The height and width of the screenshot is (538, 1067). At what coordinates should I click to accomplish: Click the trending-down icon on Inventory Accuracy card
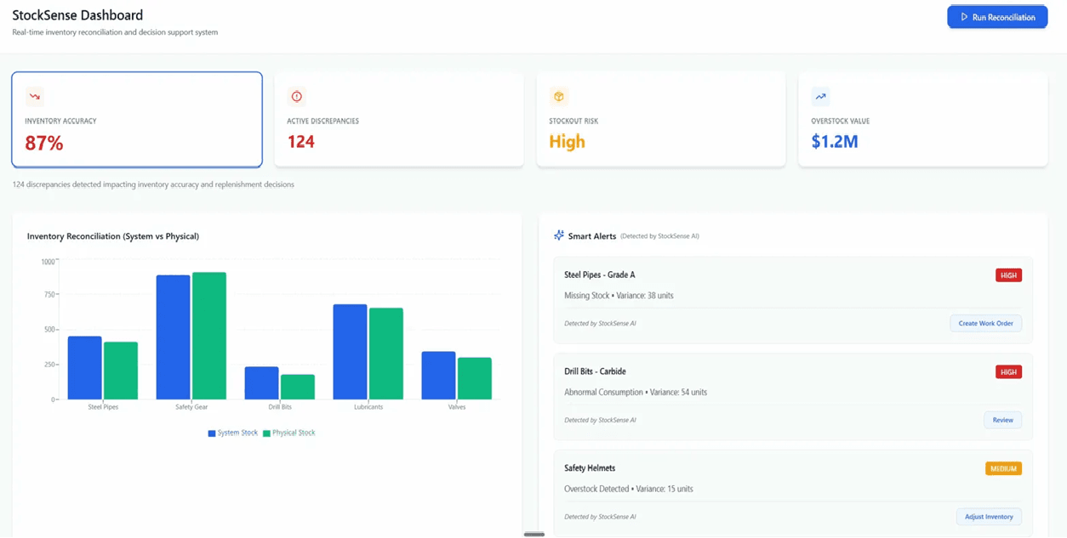(34, 95)
